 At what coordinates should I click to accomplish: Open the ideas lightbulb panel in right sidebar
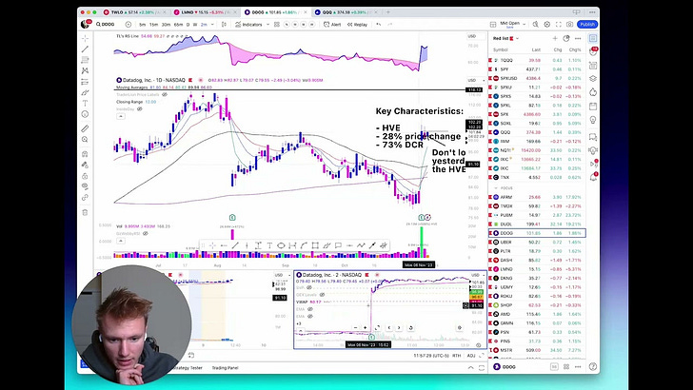[593, 120]
